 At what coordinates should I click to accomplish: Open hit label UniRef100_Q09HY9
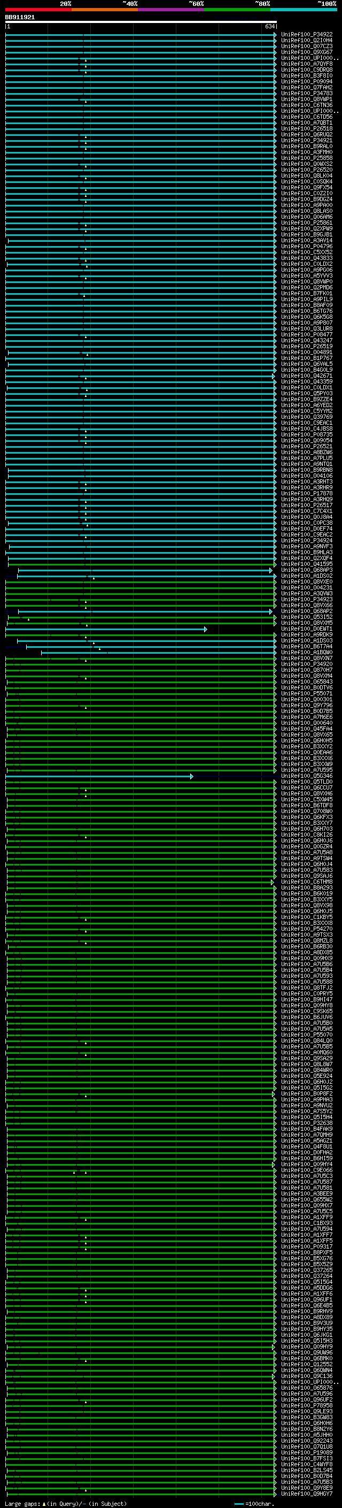[307, 1346]
